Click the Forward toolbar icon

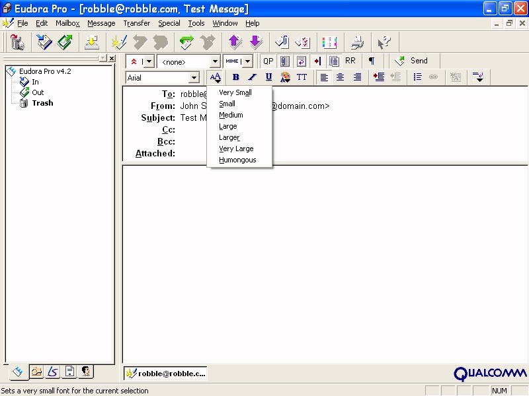coord(186,42)
